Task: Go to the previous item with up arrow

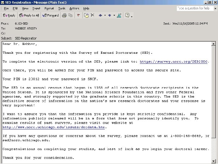Action: [101, 15]
